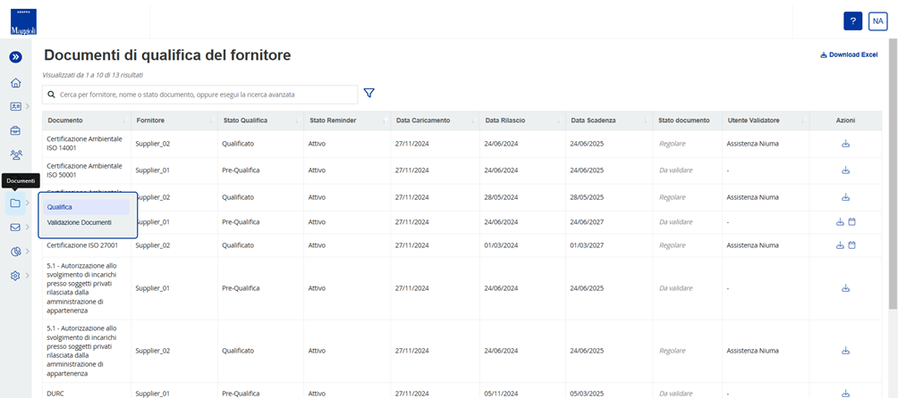
Task: Click Regolare status in ISO 14001 row
Action: pyautogui.click(x=673, y=144)
